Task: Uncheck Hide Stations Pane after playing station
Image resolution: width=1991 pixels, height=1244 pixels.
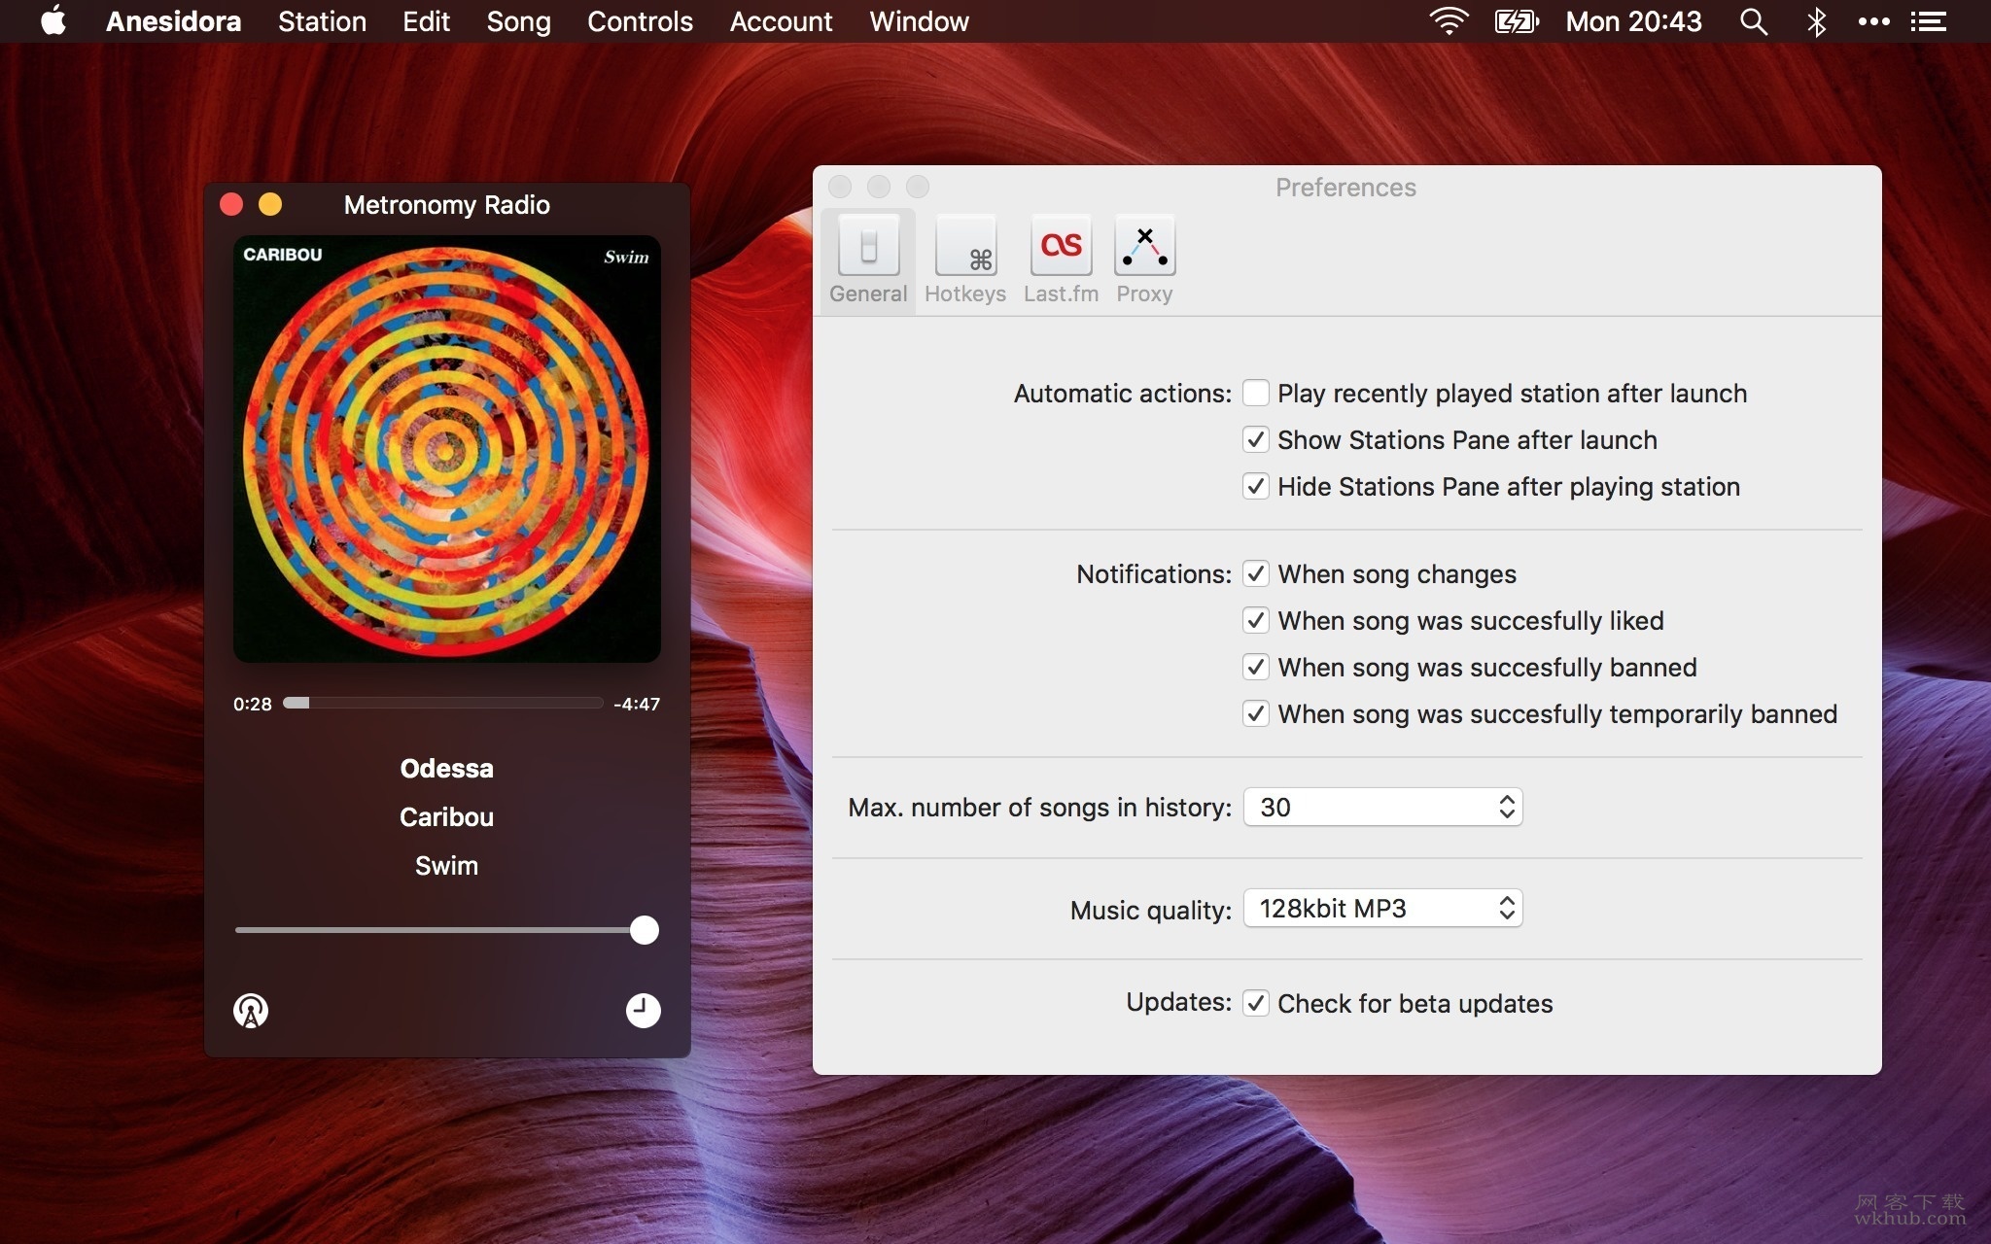Action: click(x=1256, y=486)
